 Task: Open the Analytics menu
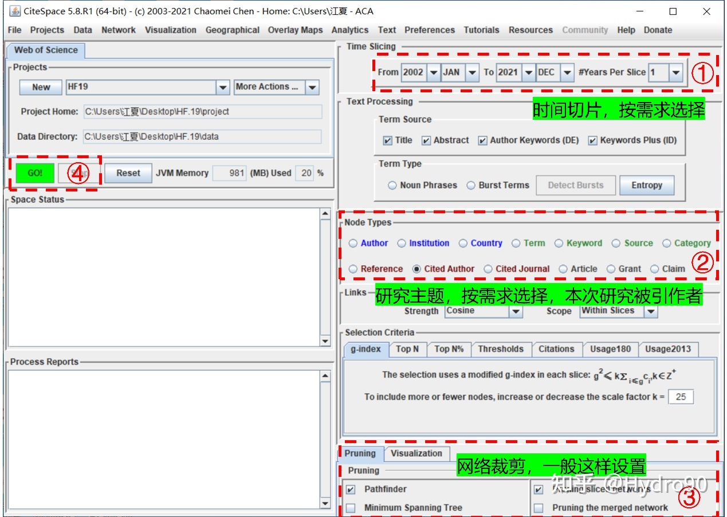tap(350, 30)
